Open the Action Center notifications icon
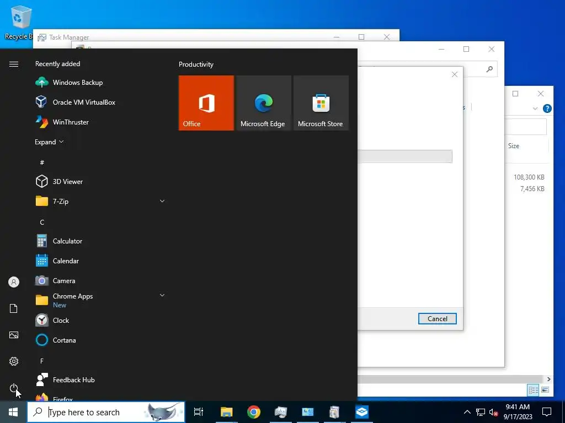Image resolution: width=565 pixels, height=423 pixels. 547,412
